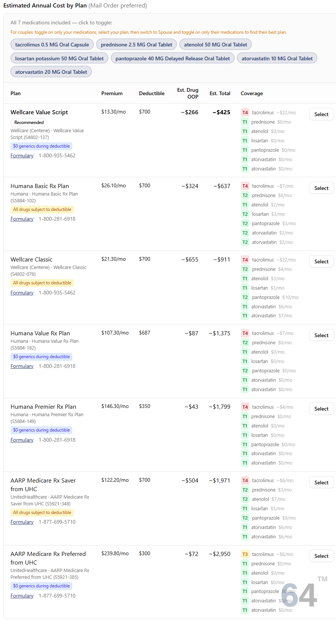The image size is (336, 620).
Task: Select the Humana Basic Rx Plan
Action: pos(321,188)
